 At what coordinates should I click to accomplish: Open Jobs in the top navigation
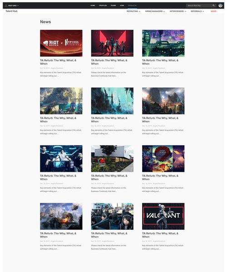point(122,5)
